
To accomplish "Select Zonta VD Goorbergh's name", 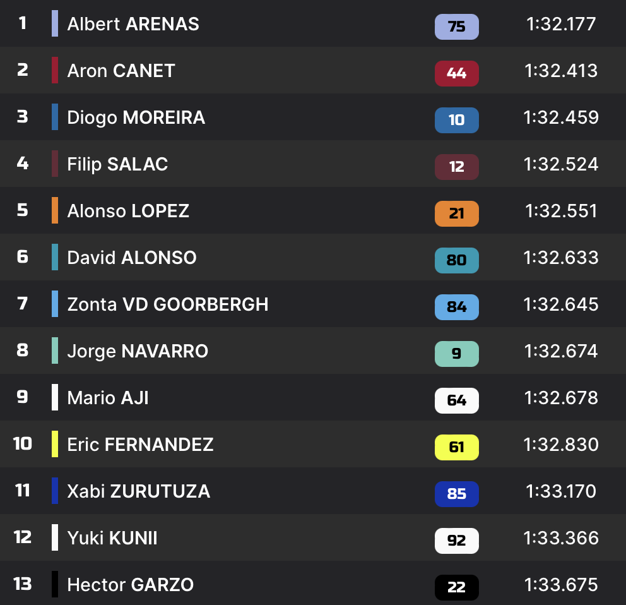I will tap(168, 304).
